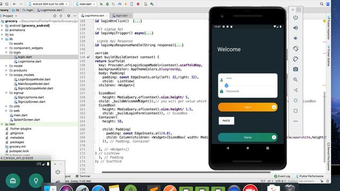Tap the Email field in the app
This screenshot has height=191, width=340.
[x=248, y=81]
